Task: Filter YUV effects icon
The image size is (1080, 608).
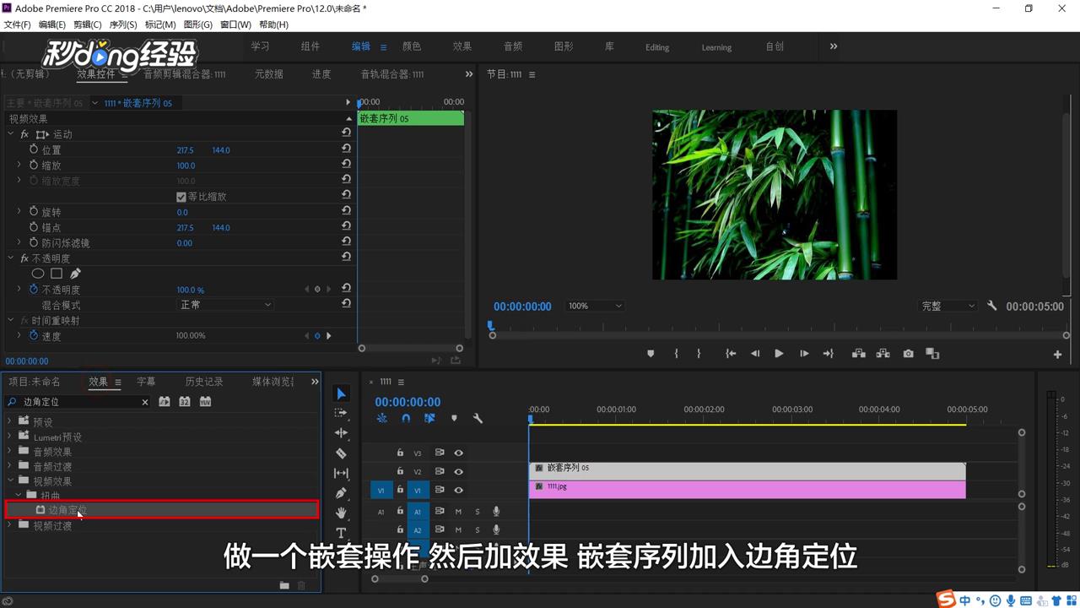Action: 205,402
